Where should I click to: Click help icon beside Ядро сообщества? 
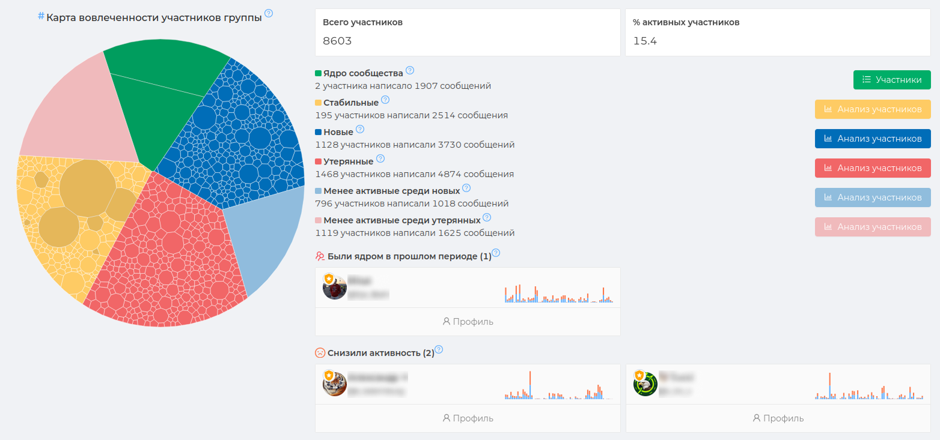click(410, 70)
